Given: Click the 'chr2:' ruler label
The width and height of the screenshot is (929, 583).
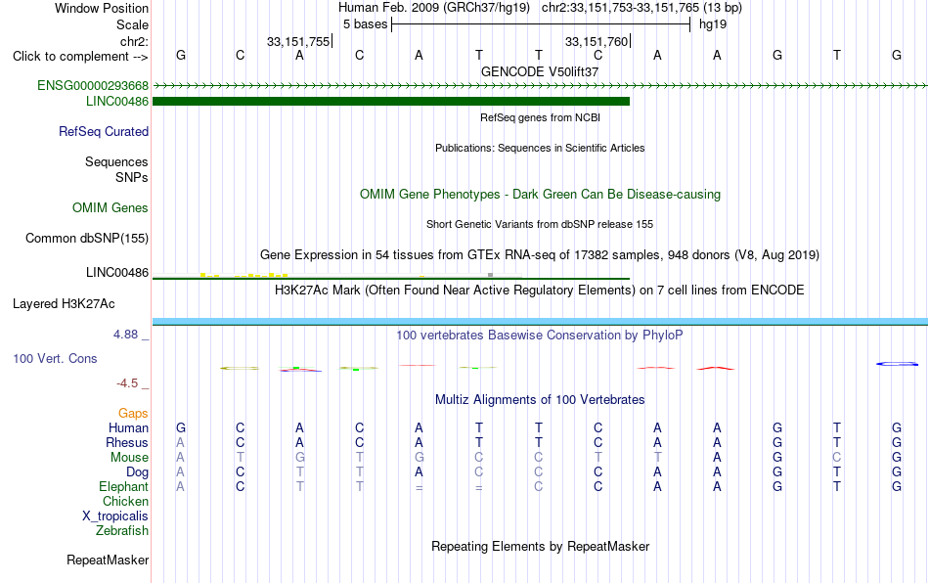Looking at the screenshot, I should click(x=134, y=41).
